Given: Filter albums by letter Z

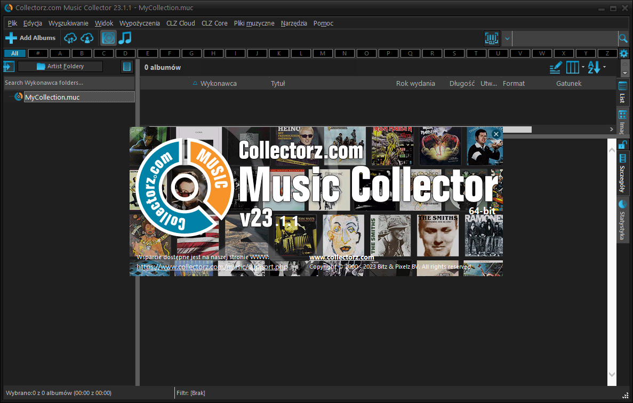Looking at the screenshot, I should point(607,53).
